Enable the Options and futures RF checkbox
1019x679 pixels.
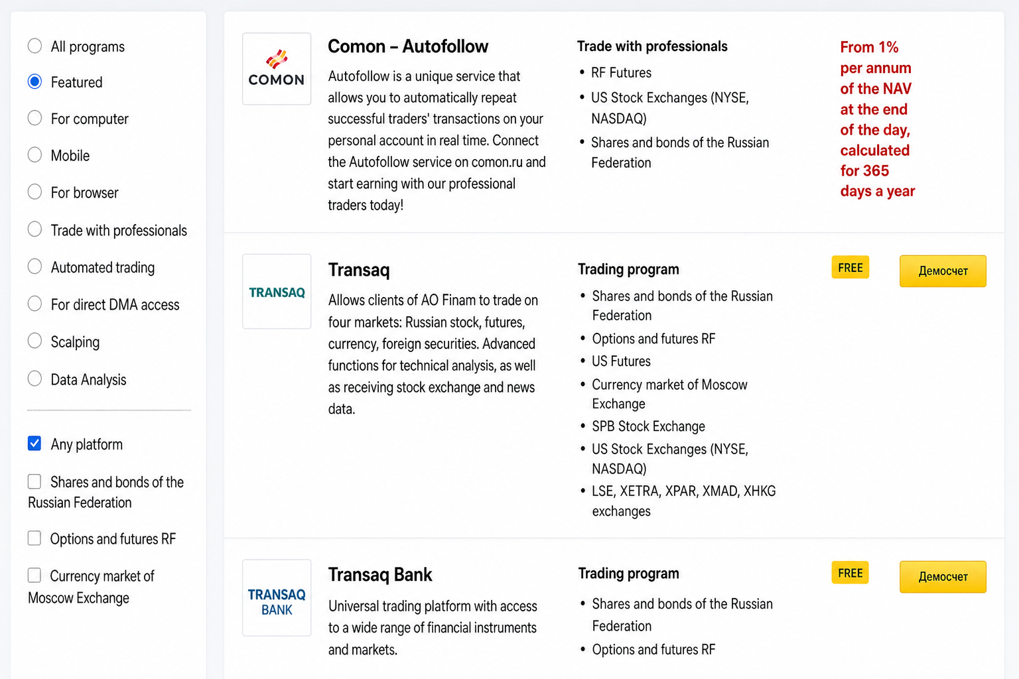[34, 538]
